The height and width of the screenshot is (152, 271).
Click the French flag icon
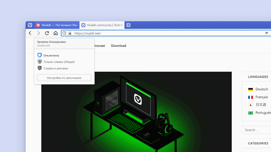[250, 97]
